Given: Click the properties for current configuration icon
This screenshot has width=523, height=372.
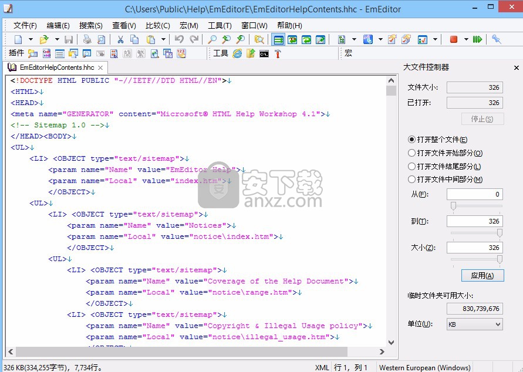Looking at the screenshot, I should pos(392,40).
